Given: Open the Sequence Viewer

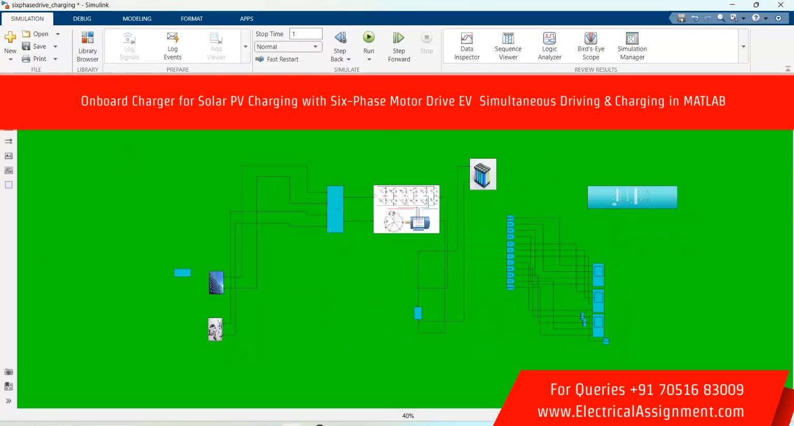Looking at the screenshot, I should (x=508, y=46).
